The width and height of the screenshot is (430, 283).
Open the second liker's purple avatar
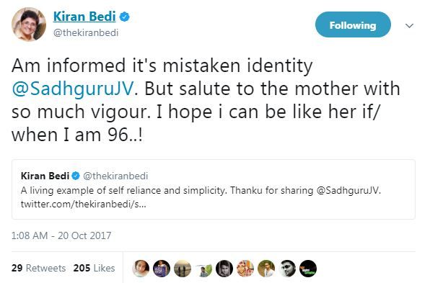point(162,269)
